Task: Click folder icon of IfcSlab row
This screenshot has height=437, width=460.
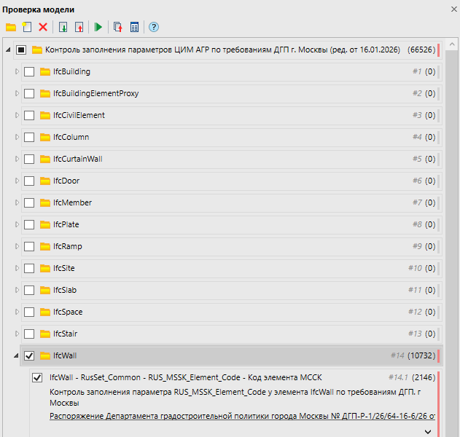Action: [x=45, y=290]
